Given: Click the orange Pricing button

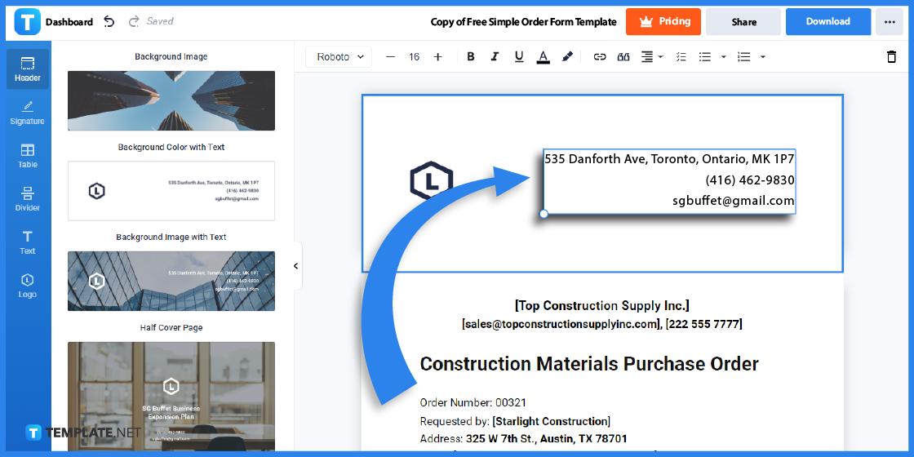Looking at the screenshot, I should click(662, 22).
